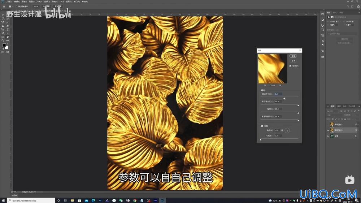Open the 窗口(W) menu
The image size is (361, 203).
[77, 1]
